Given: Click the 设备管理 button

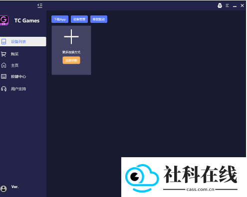Looking at the screenshot, I should point(79,19).
